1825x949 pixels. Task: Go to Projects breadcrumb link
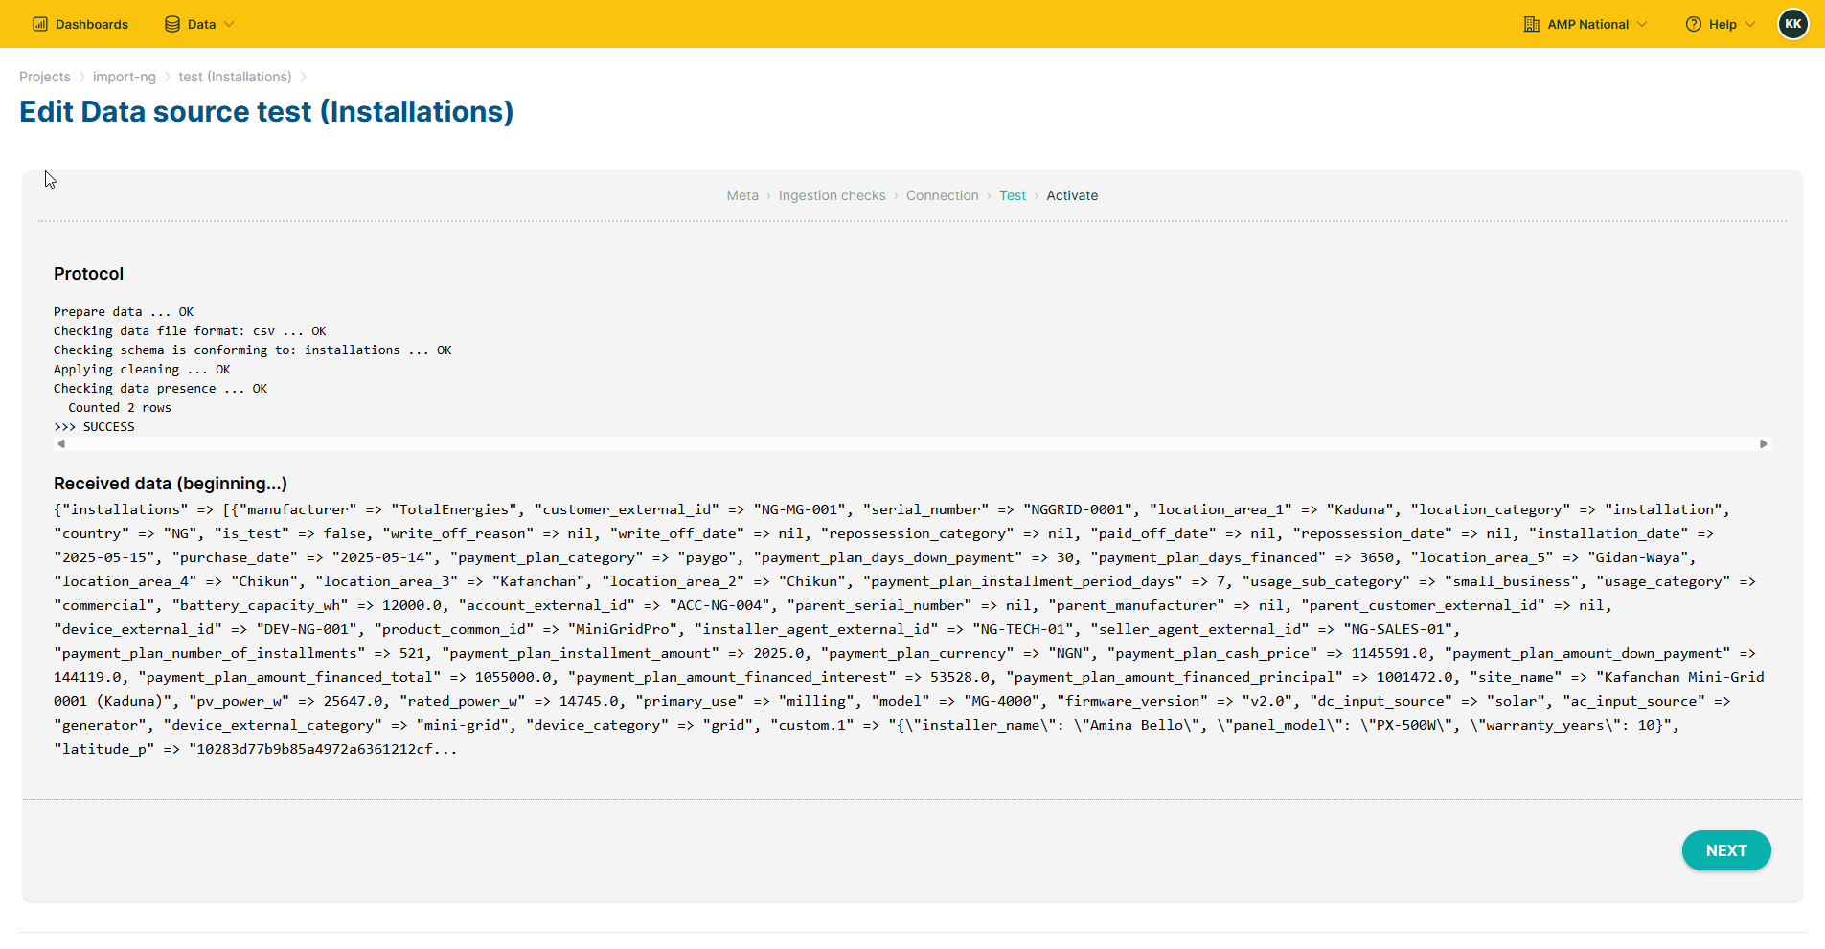click(45, 77)
